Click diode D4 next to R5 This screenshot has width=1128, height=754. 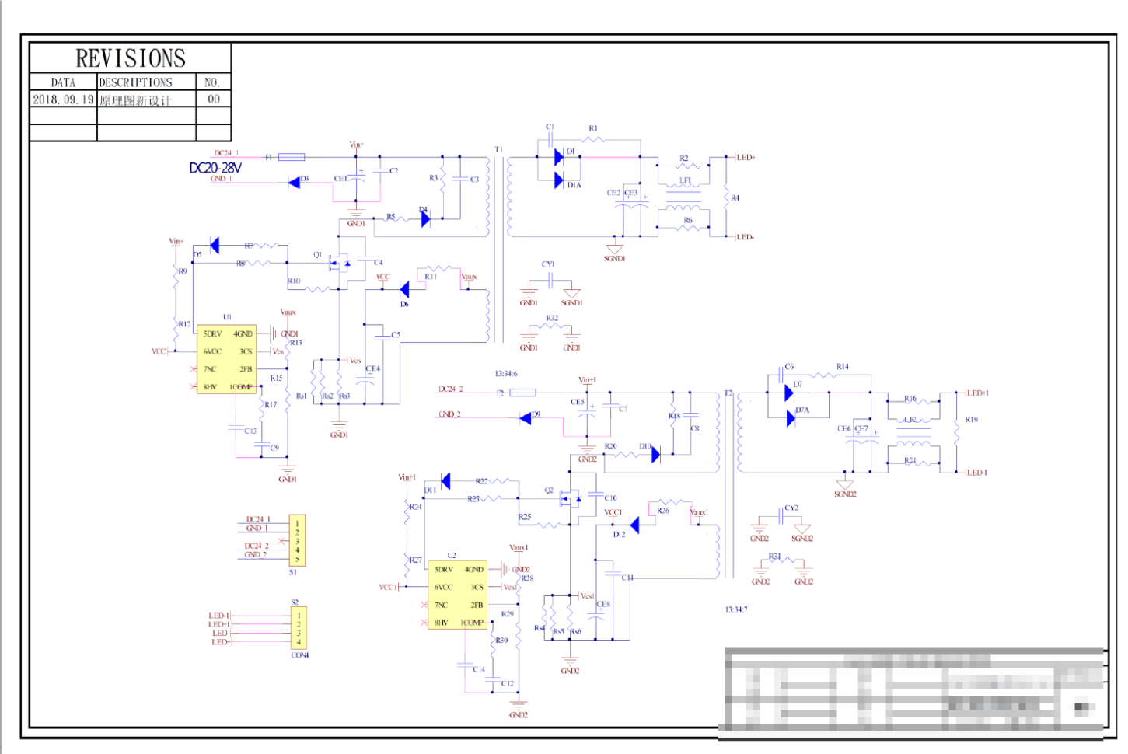coord(425,218)
